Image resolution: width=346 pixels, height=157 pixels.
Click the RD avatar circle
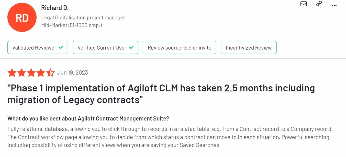click(22, 17)
